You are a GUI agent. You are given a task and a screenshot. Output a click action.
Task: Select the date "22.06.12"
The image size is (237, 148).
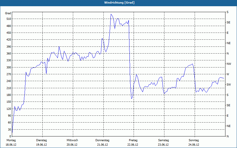[x=133, y=145]
